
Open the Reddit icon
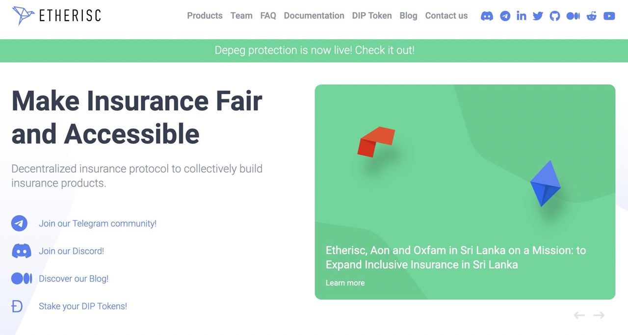point(591,16)
